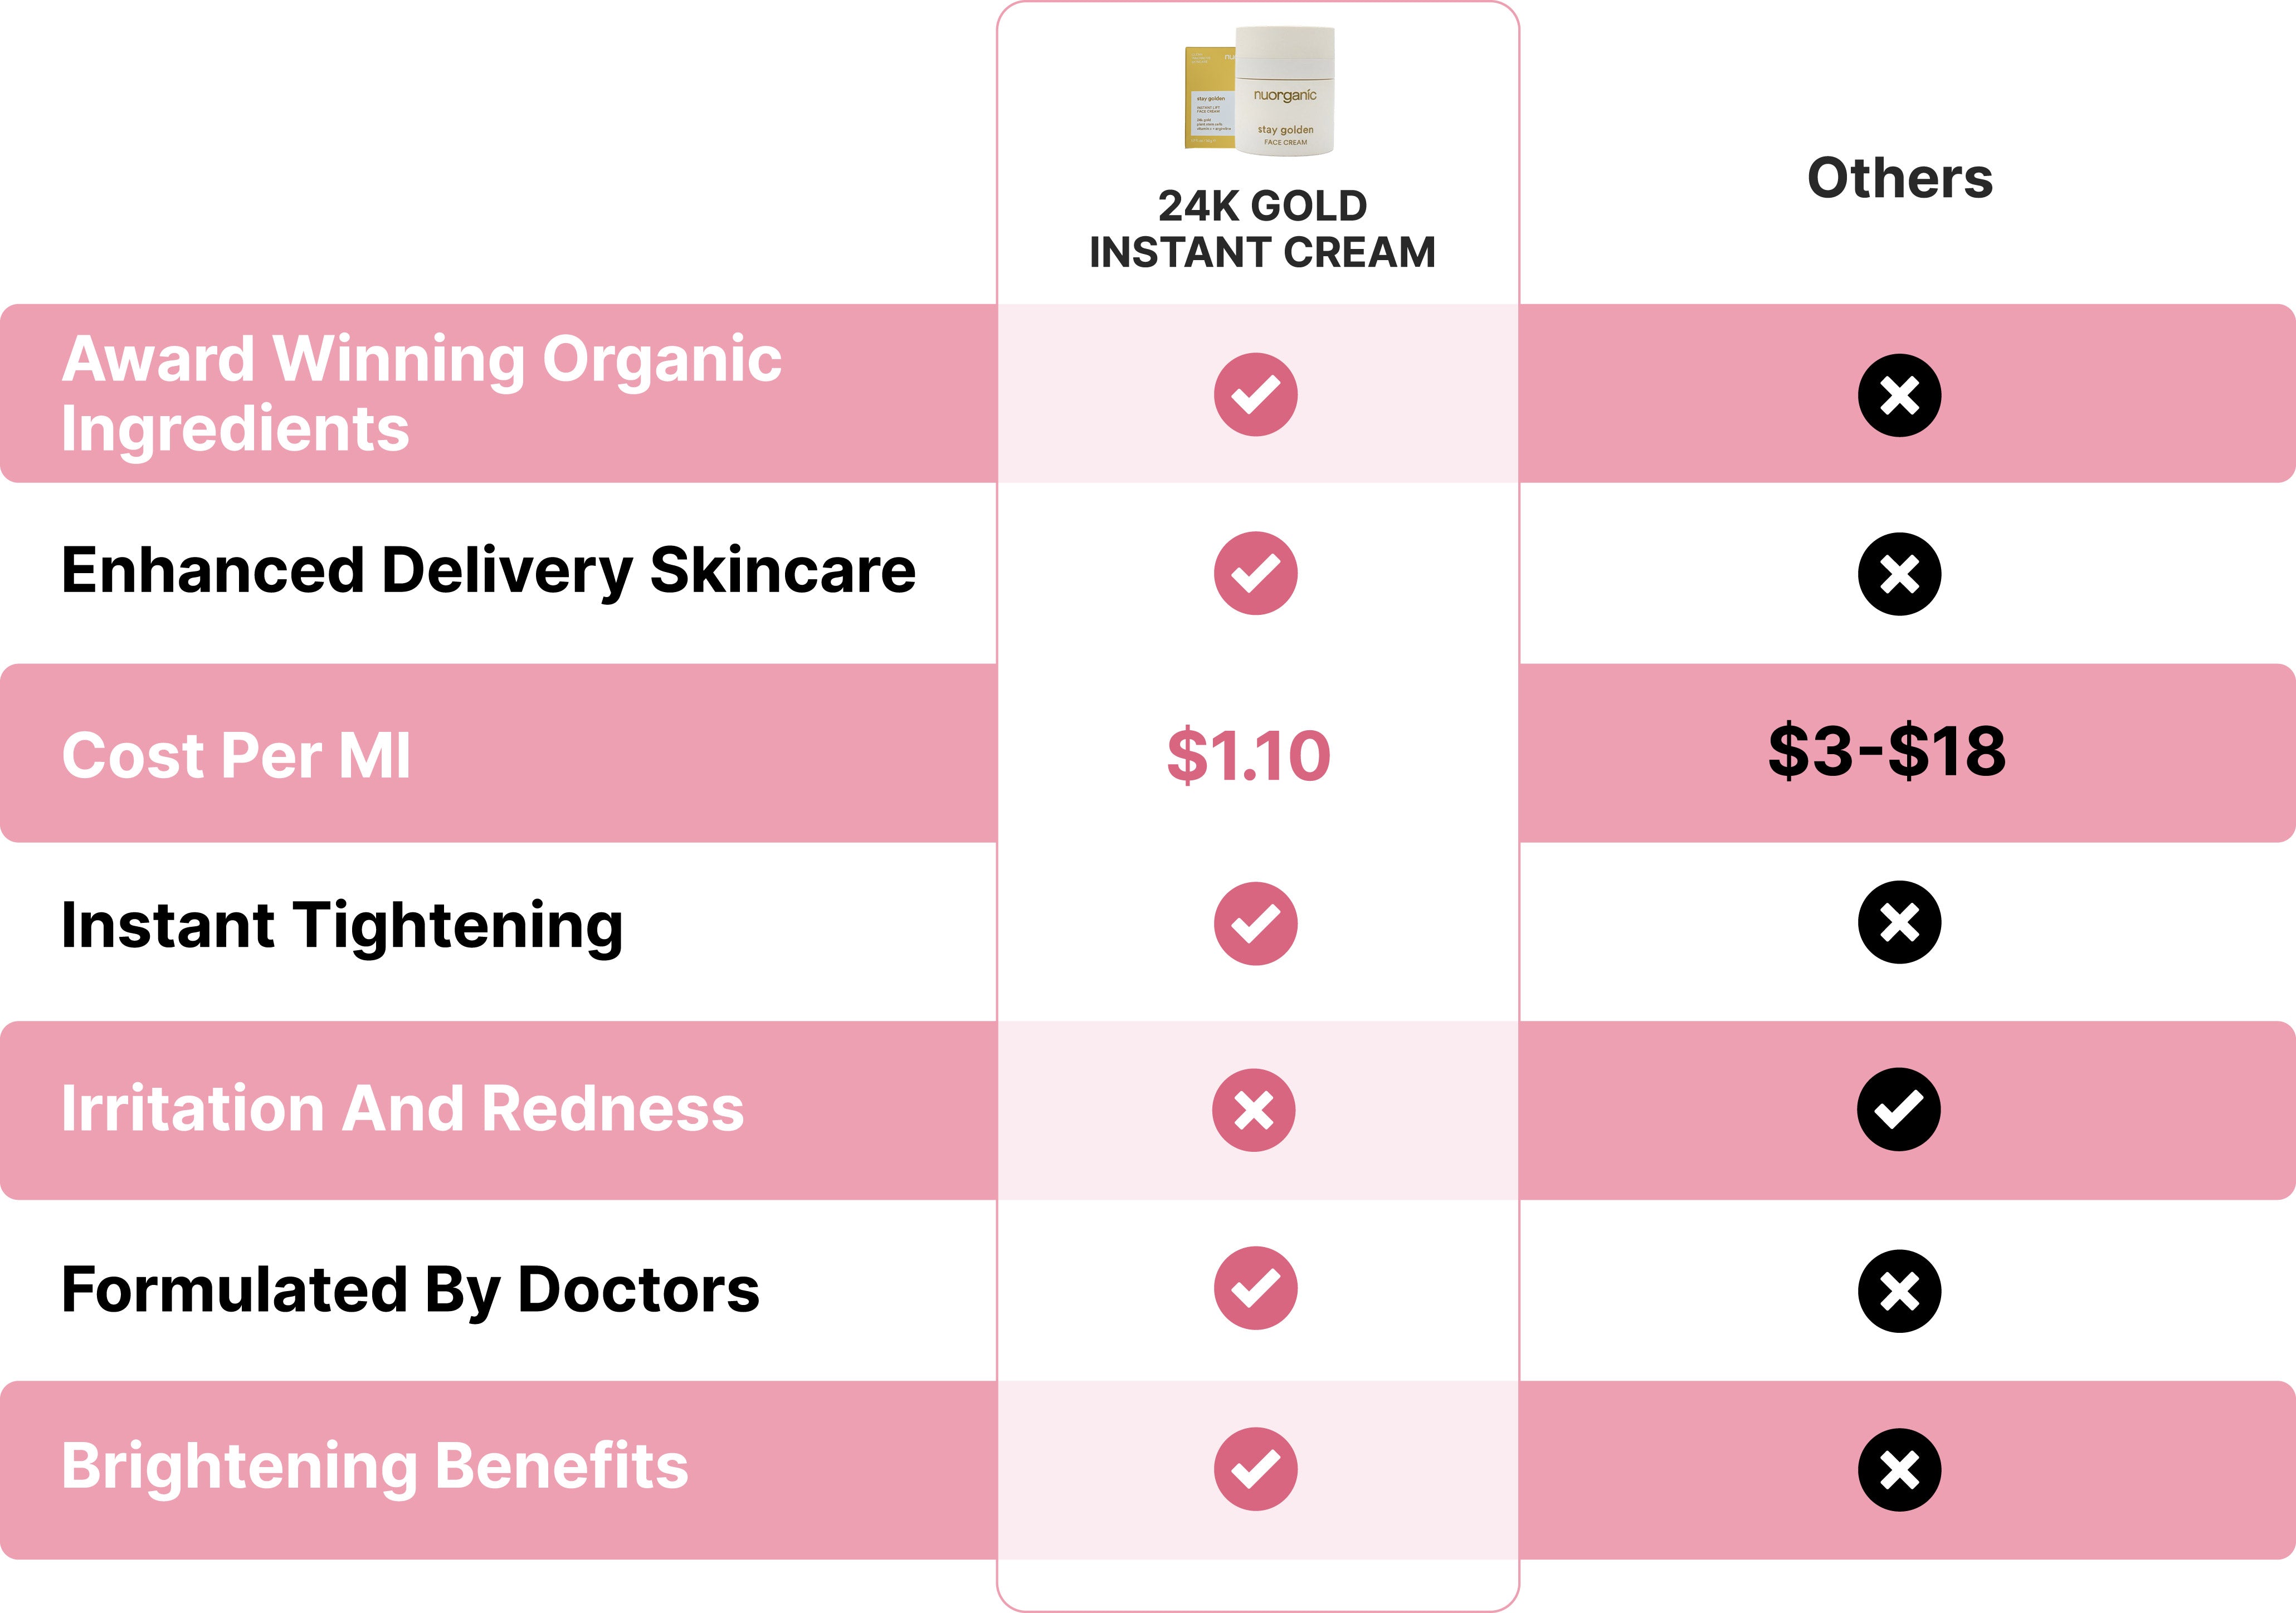This screenshot has width=2296, height=1613.
Task: Click the black X for Enhanced Delivery Skincare
Action: click(x=1899, y=574)
